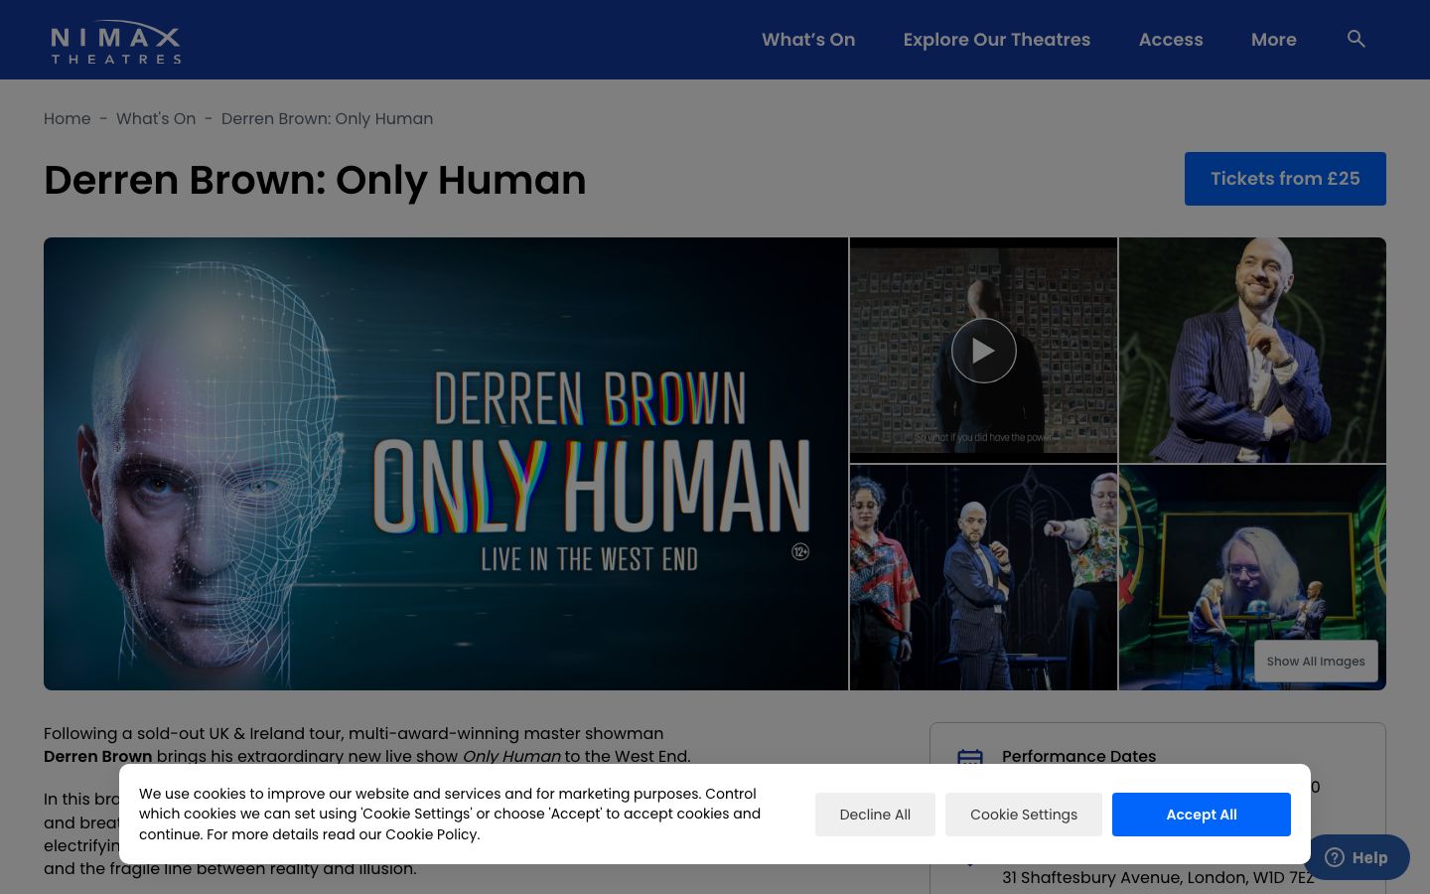Click the Derren Brown: Only Human breadcrumb text
This screenshot has width=1430, height=894.
click(327, 118)
